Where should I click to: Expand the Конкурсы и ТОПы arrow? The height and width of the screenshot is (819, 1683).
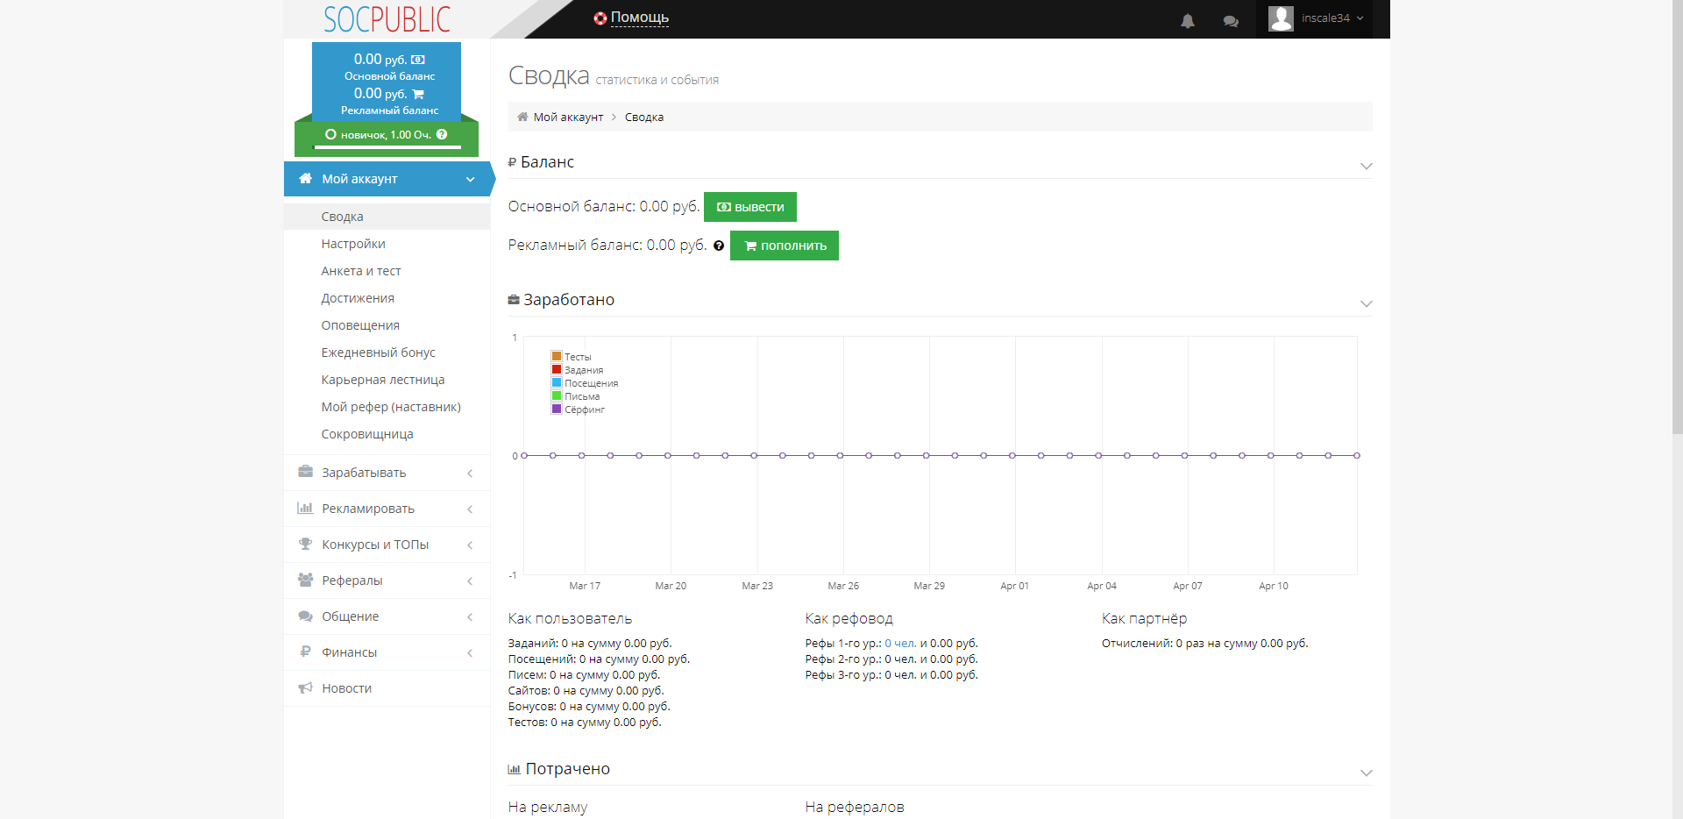click(x=470, y=545)
